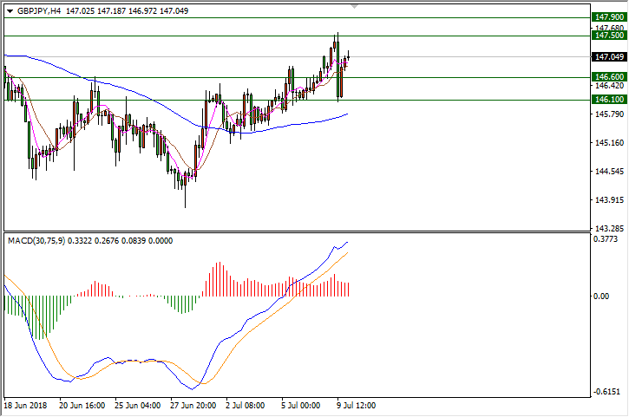Image resolution: width=629 pixels, height=417 pixels.
Task: Click the 27 Jun 20:00 time label
Action: [193, 406]
